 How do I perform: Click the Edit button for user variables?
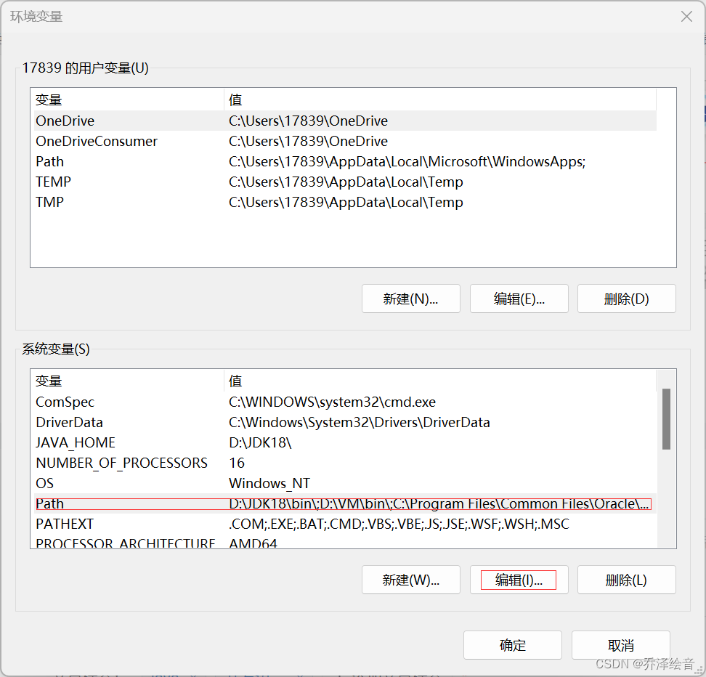tap(519, 298)
